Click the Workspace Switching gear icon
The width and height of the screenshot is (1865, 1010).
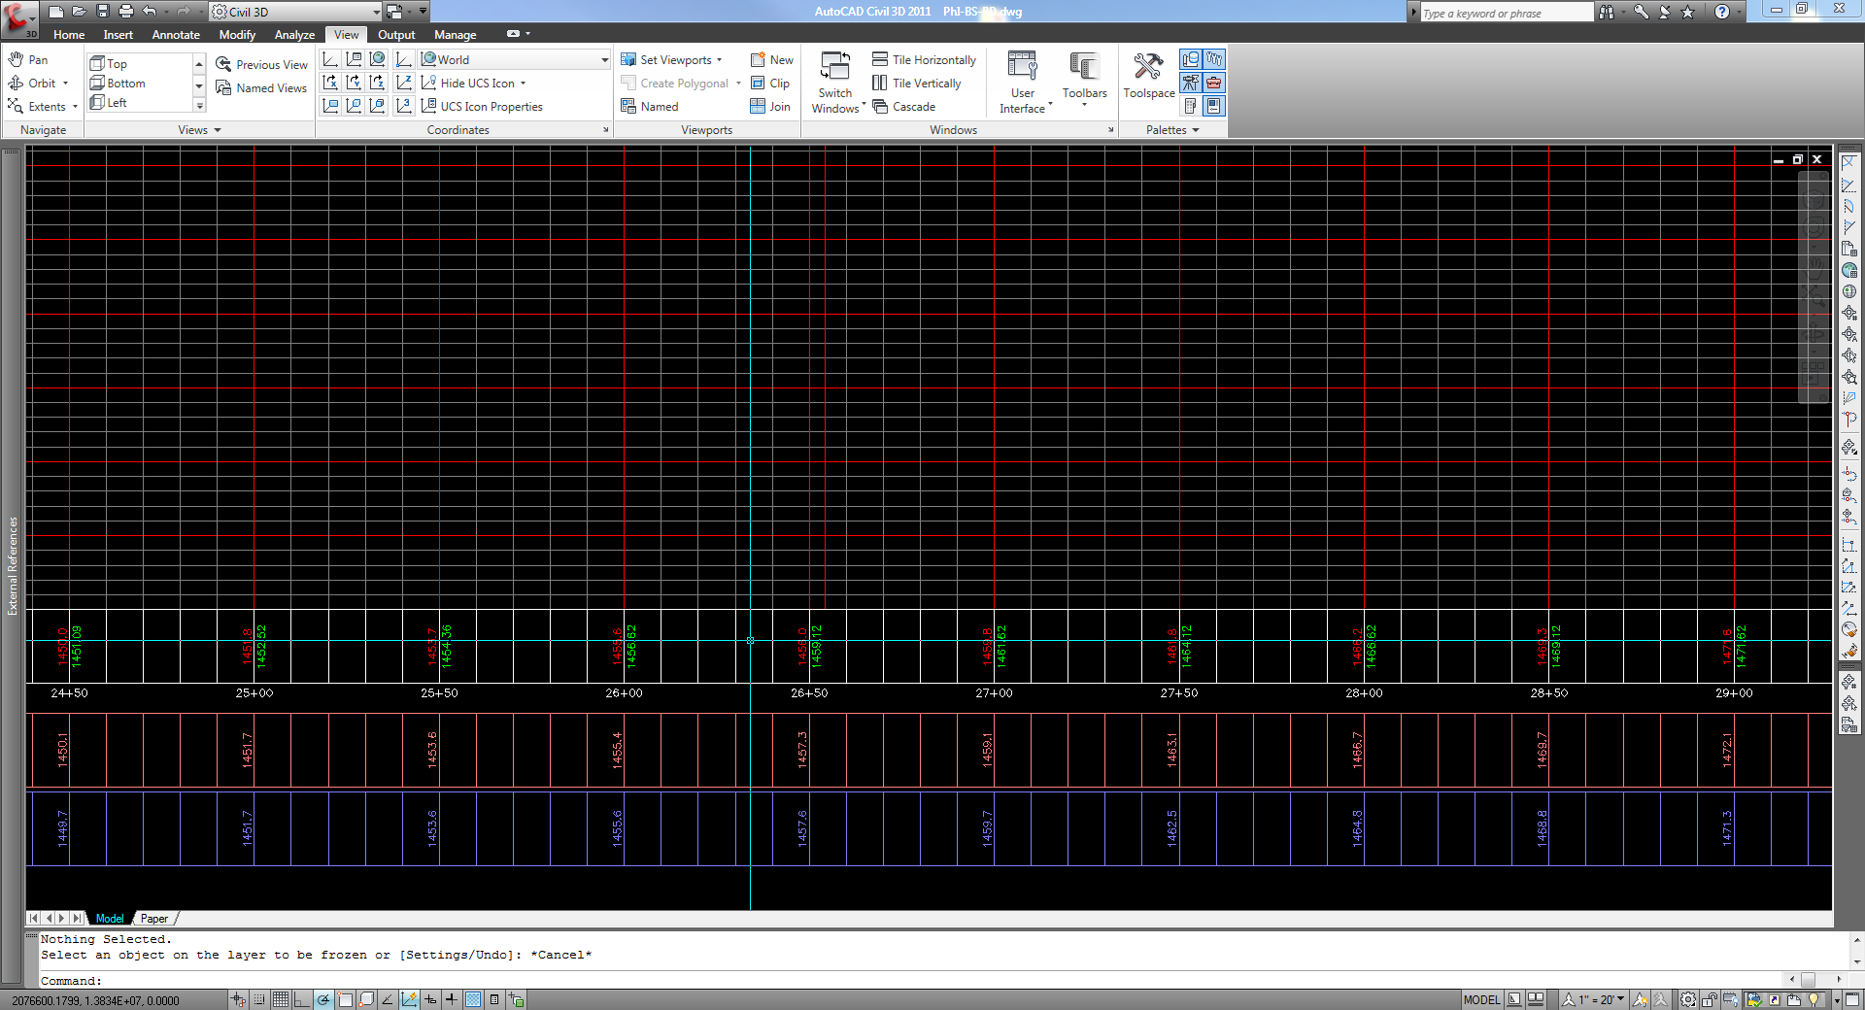[1689, 1000]
